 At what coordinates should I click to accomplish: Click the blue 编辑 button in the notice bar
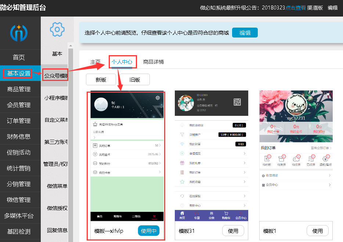point(245,32)
